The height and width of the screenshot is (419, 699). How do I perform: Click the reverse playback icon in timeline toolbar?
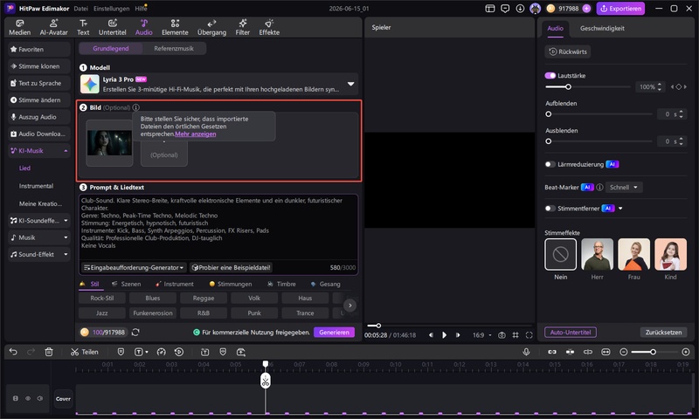point(179,352)
